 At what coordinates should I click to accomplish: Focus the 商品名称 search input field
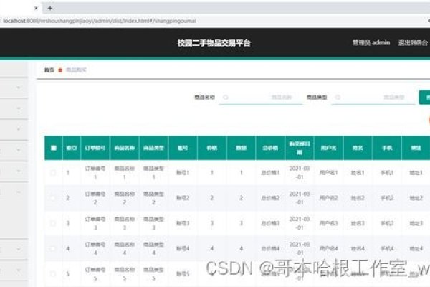coord(261,98)
